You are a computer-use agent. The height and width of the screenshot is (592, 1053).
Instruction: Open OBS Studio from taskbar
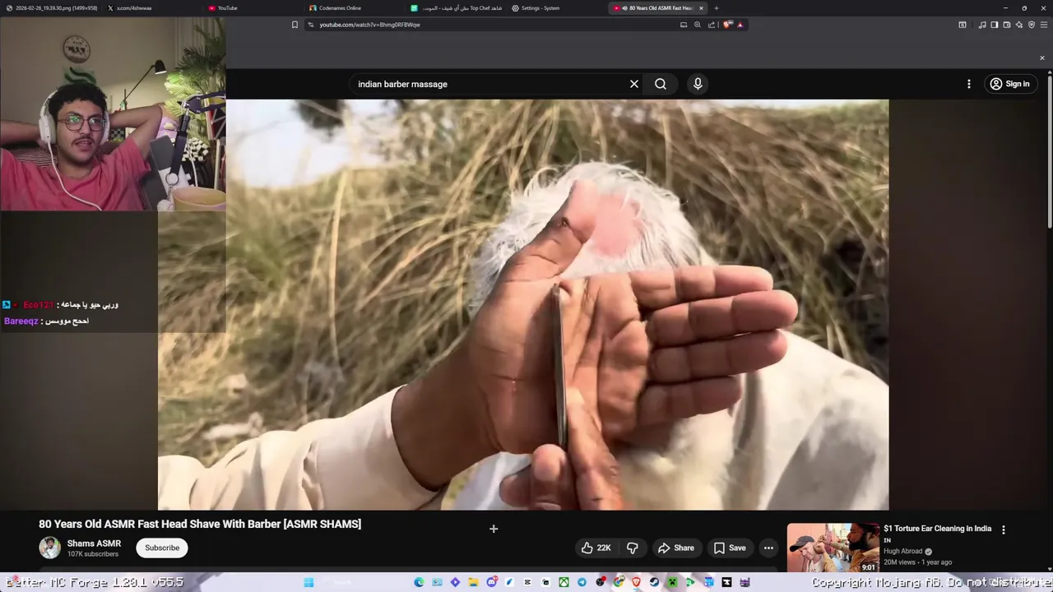(601, 582)
